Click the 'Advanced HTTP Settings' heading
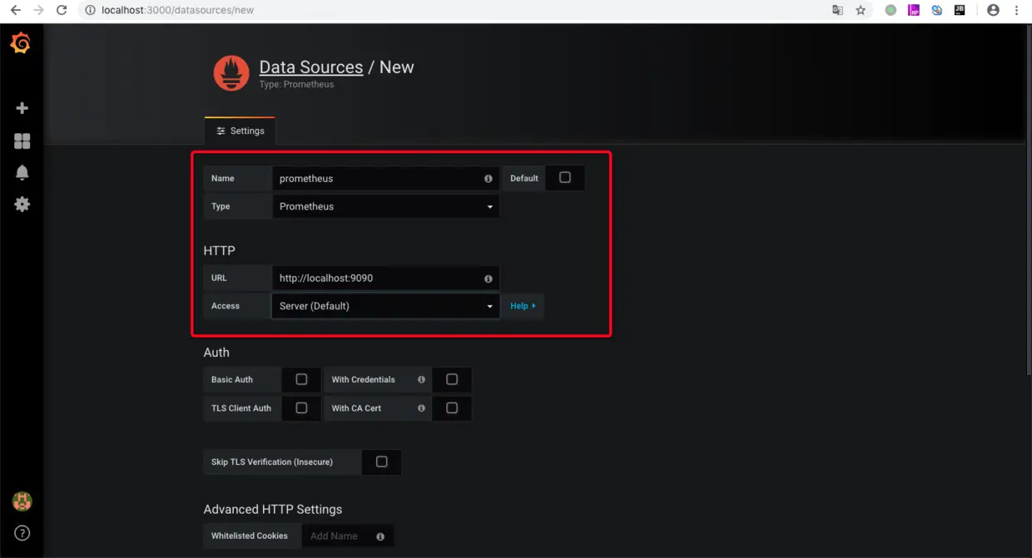 coord(273,510)
